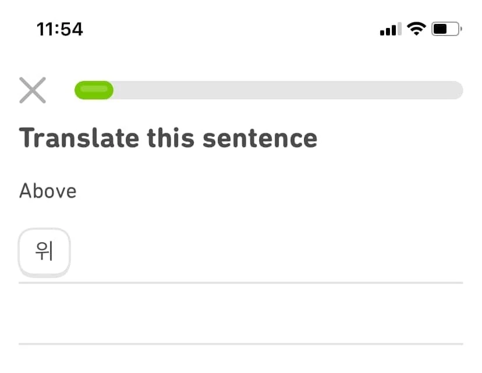Tap the prompt word "Above"

tap(48, 191)
